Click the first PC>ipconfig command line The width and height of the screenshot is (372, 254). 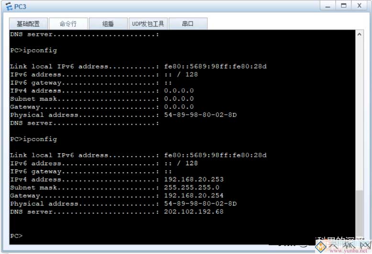[x=33, y=51]
